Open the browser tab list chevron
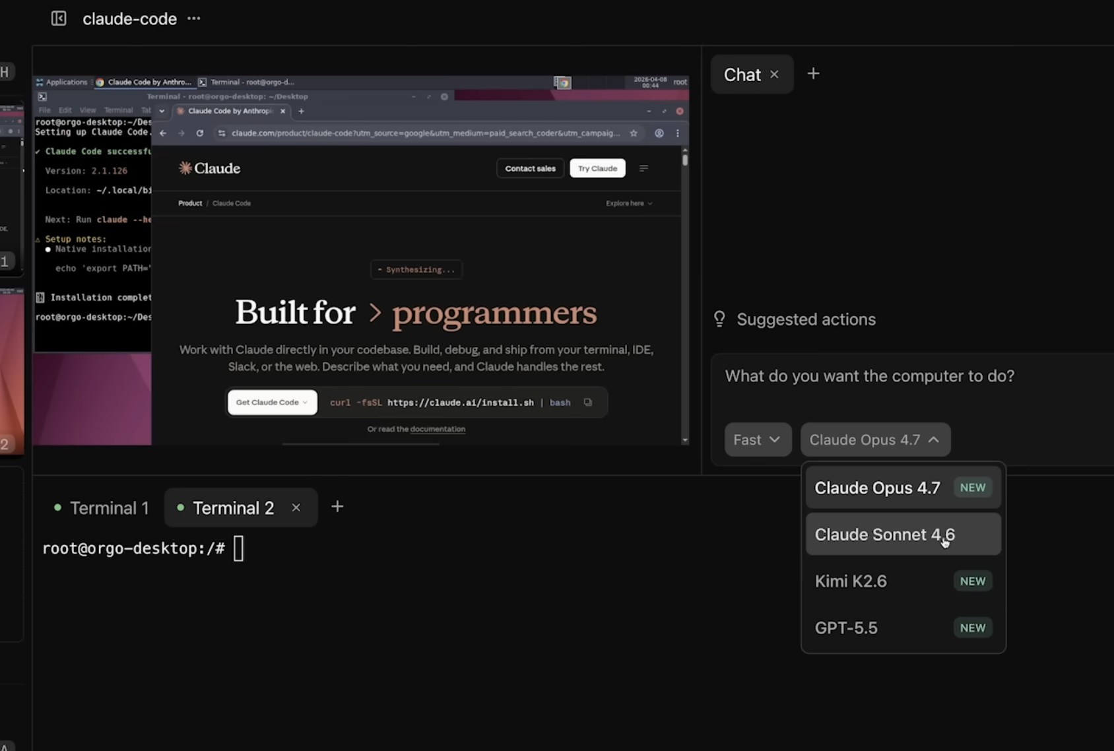 (x=162, y=111)
